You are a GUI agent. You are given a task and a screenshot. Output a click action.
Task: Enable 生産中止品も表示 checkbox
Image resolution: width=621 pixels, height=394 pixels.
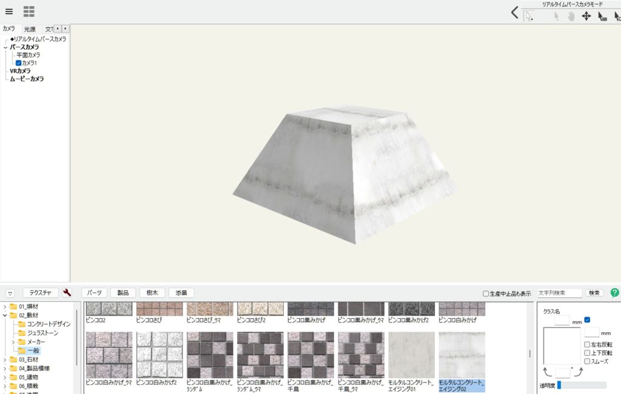click(486, 294)
